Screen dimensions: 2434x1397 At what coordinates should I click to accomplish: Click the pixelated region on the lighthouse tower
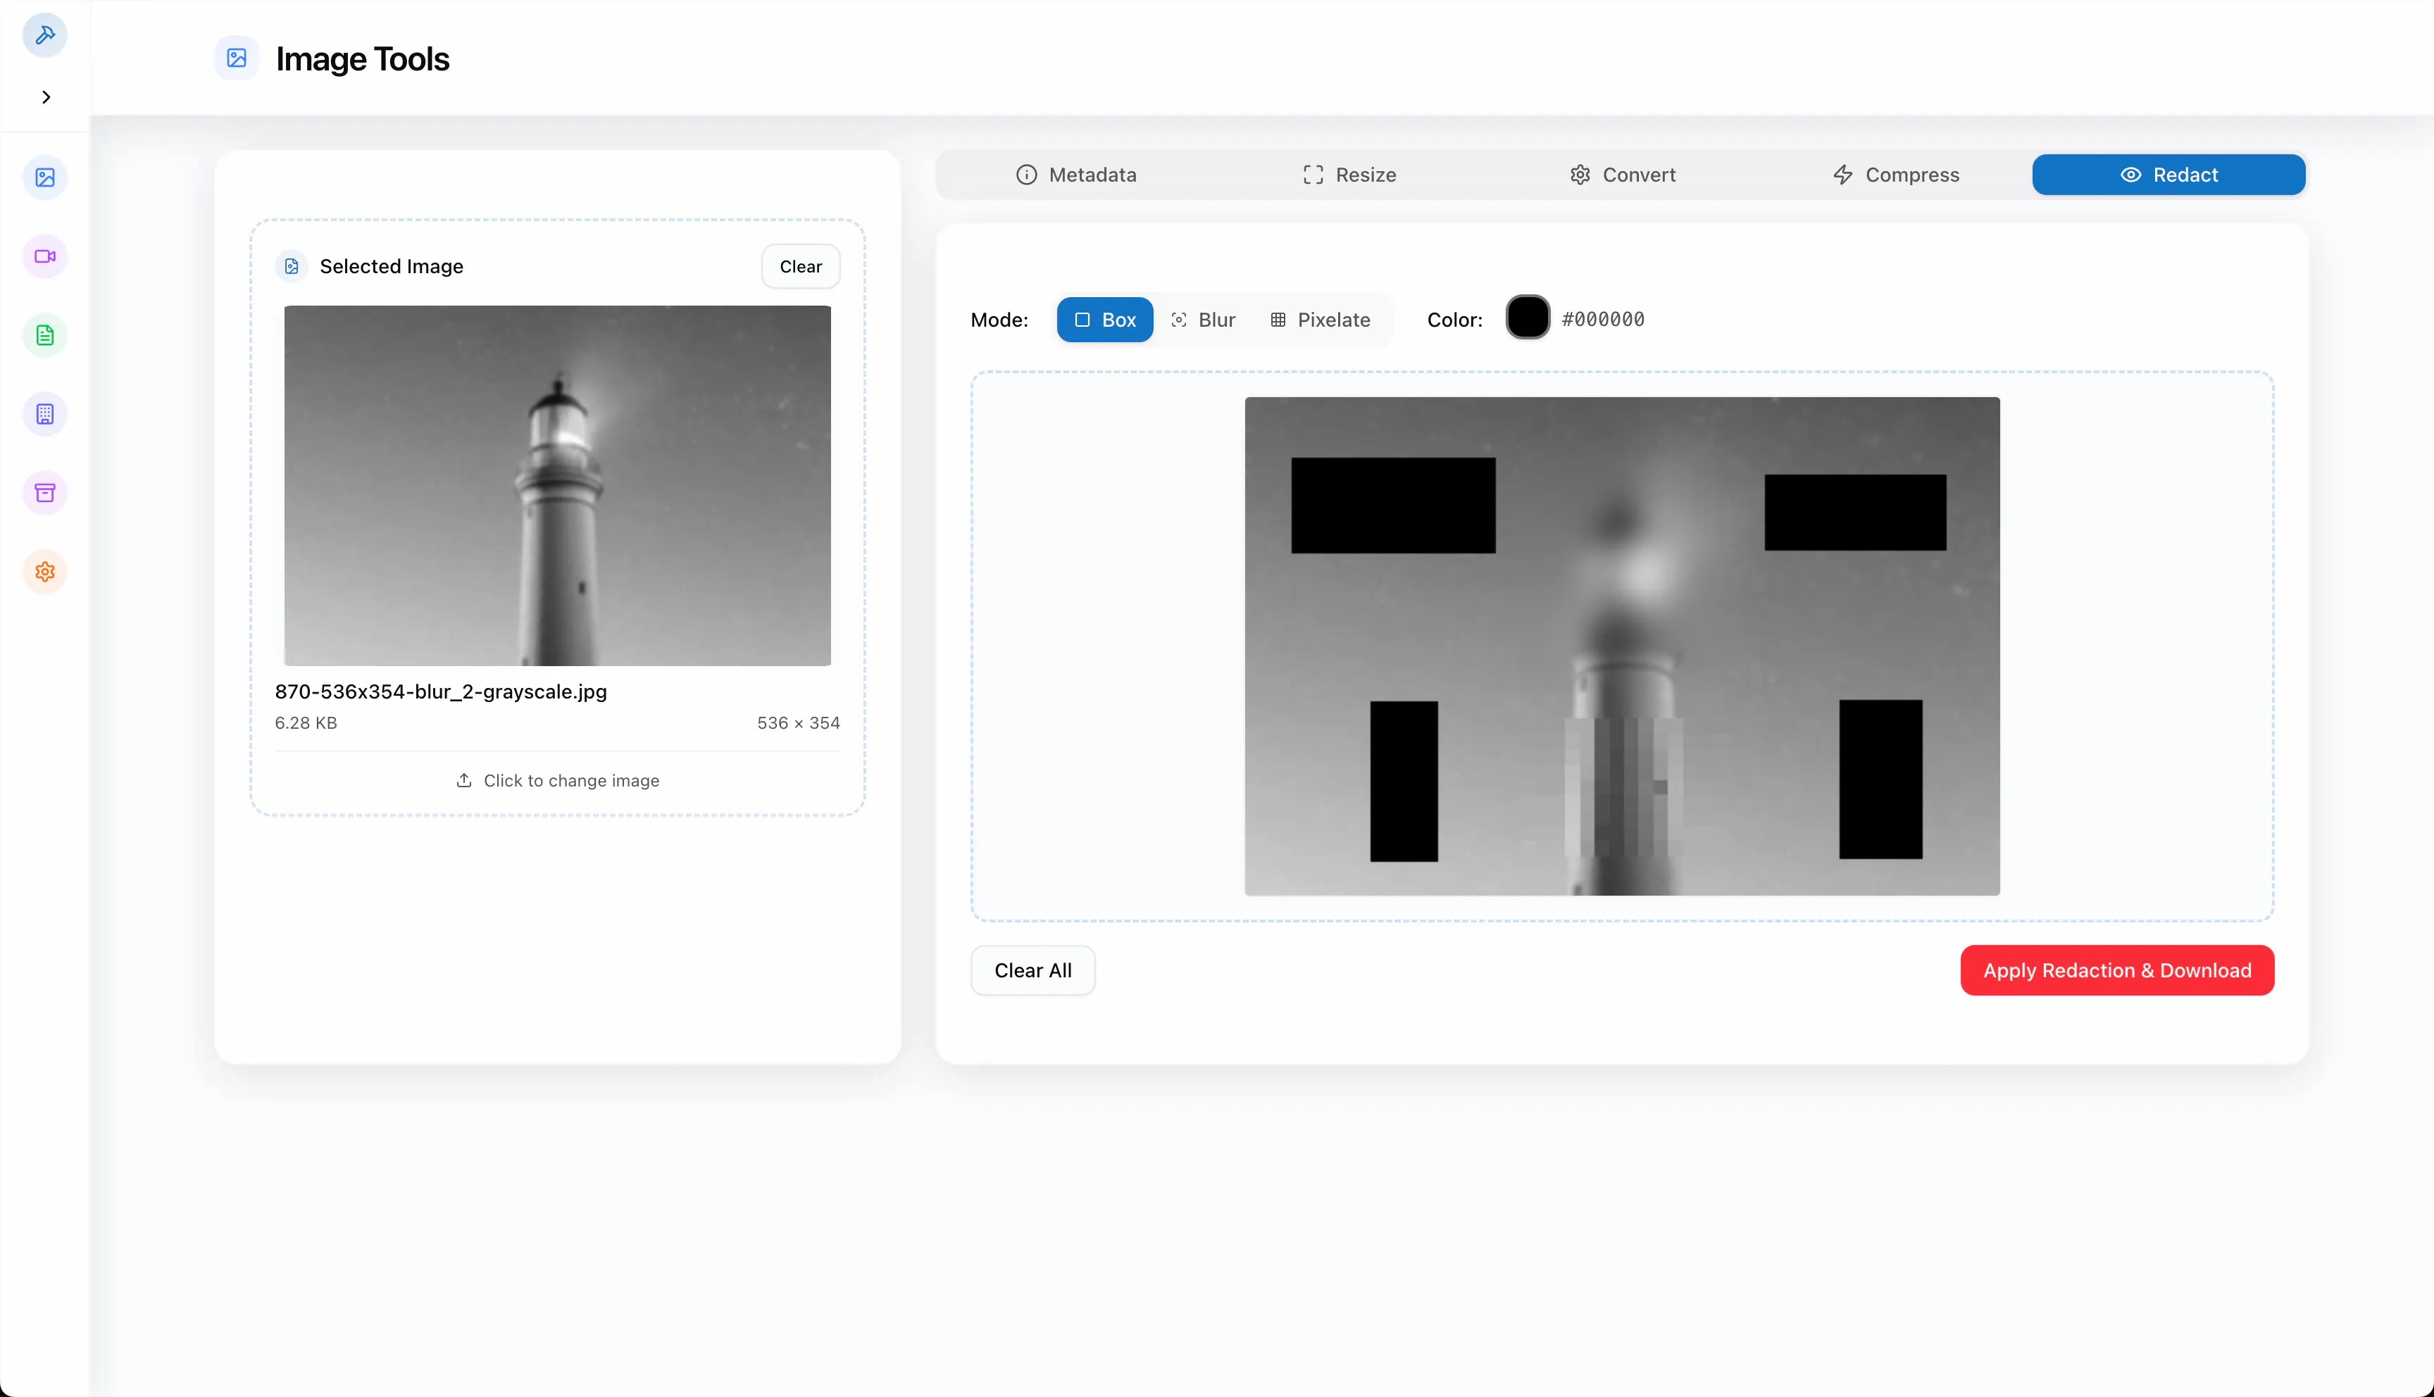[1623, 787]
